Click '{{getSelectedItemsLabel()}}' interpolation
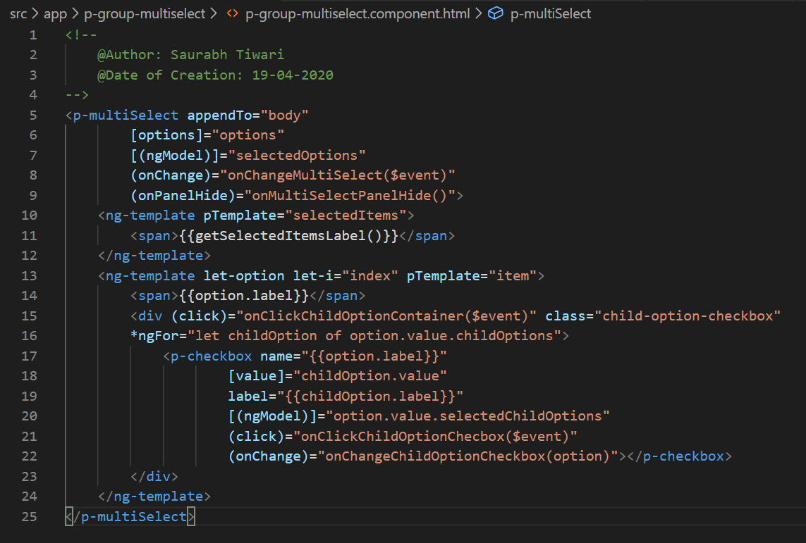The height and width of the screenshot is (543, 806). 289,235
